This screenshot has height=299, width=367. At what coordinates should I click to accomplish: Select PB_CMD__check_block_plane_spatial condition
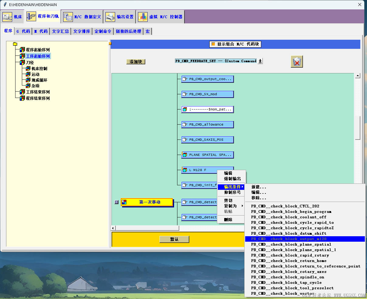coord(291,244)
